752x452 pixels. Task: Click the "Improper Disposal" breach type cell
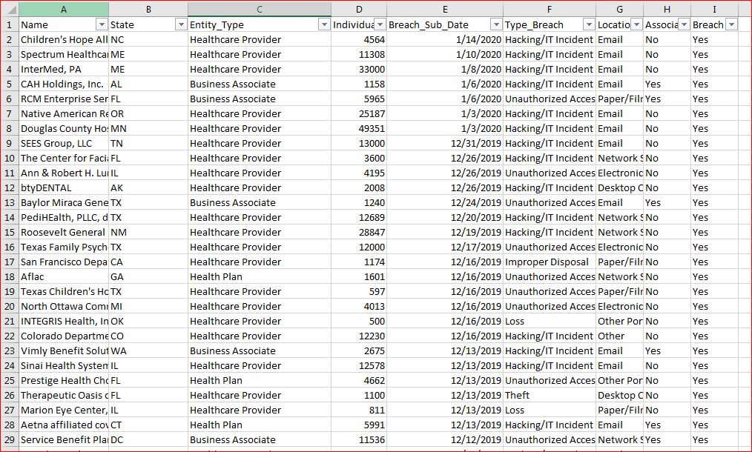(x=550, y=262)
